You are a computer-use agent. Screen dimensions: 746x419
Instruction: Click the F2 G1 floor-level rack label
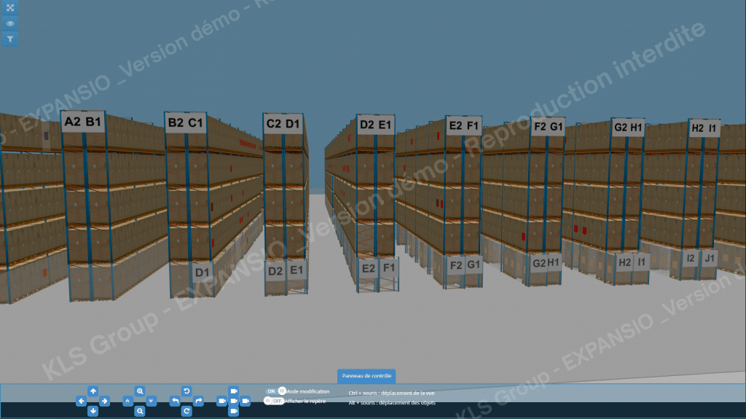tap(464, 265)
